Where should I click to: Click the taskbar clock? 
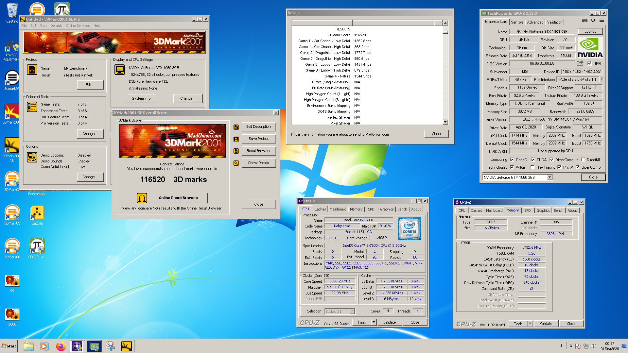(x=610, y=346)
